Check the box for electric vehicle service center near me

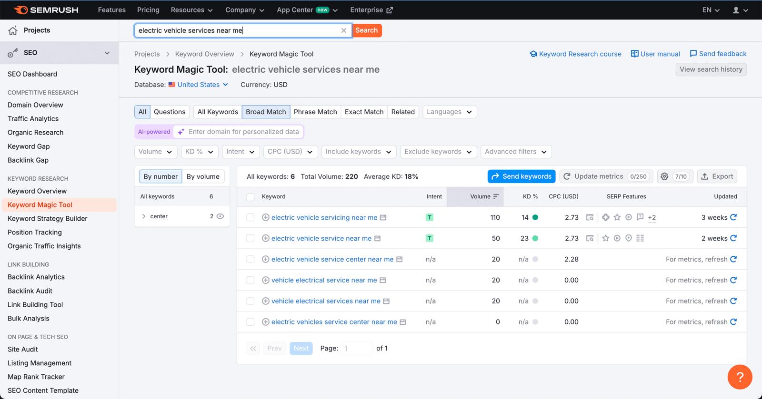click(x=251, y=259)
